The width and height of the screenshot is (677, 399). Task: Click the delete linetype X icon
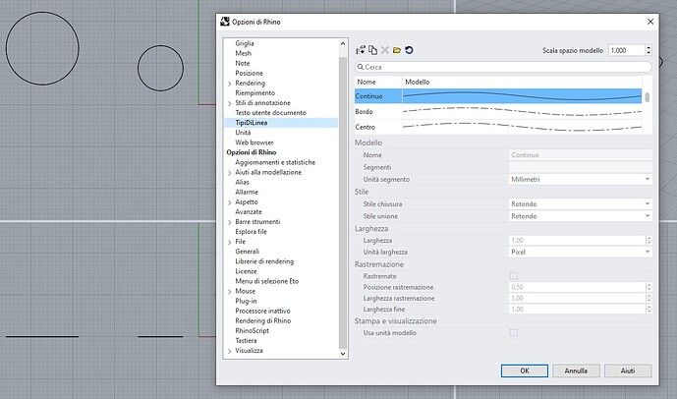(385, 50)
